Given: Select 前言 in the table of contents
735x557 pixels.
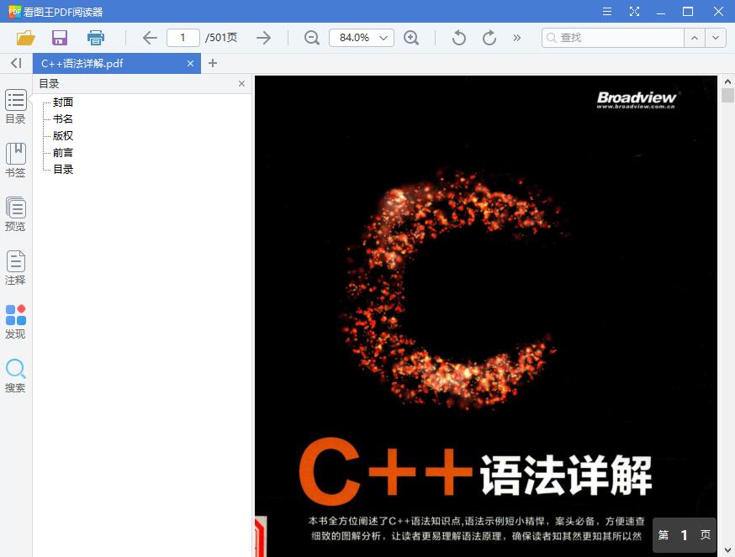Looking at the screenshot, I should (62, 152).
